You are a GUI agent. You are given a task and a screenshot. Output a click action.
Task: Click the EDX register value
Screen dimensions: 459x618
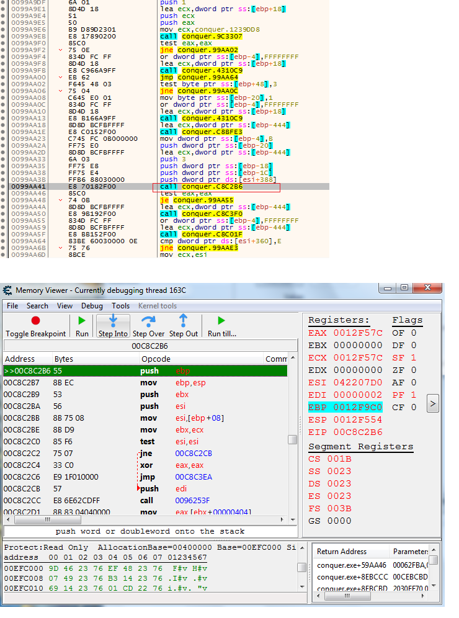click(x=358, y=370)
